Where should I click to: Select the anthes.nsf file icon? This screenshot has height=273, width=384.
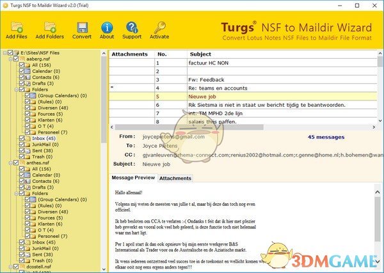[x=22, y=163]
